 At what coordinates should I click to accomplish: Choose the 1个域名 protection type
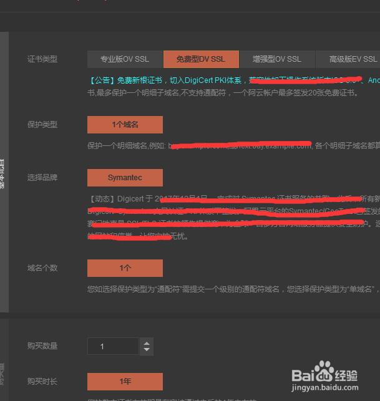coord(125,125)
